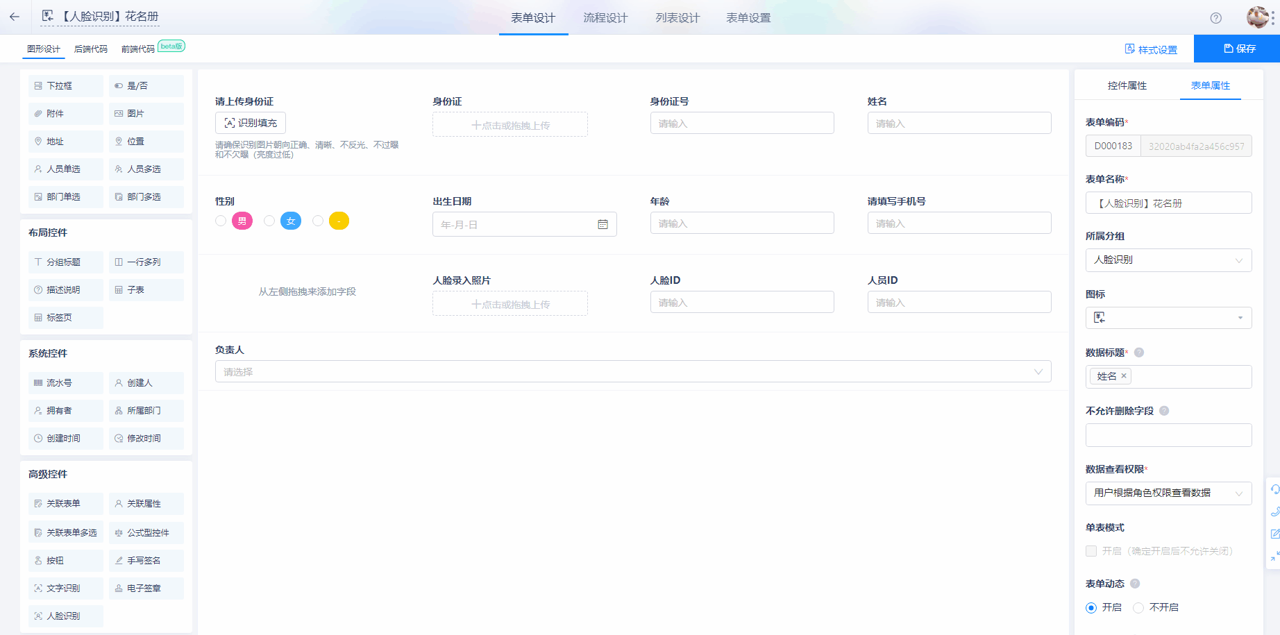Insert the 描述说明 control
This screenshot has width=1280, height=635.
[x=66, y=290]
